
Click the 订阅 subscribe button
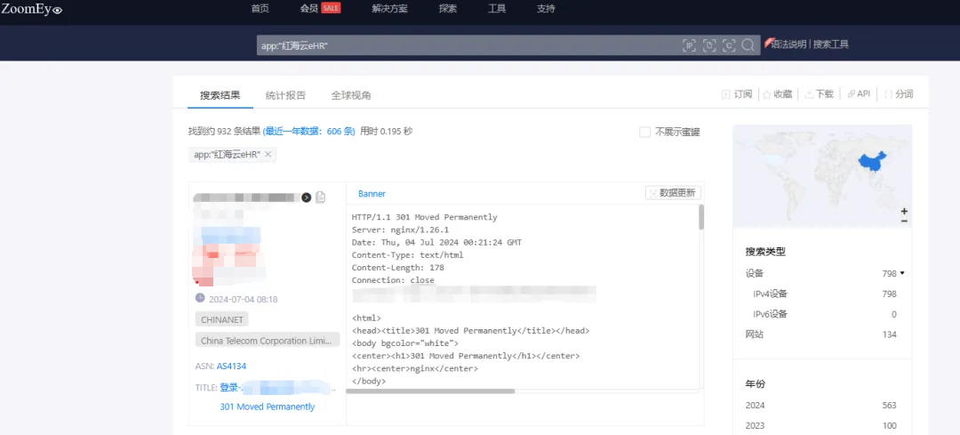tap(737, 94)
